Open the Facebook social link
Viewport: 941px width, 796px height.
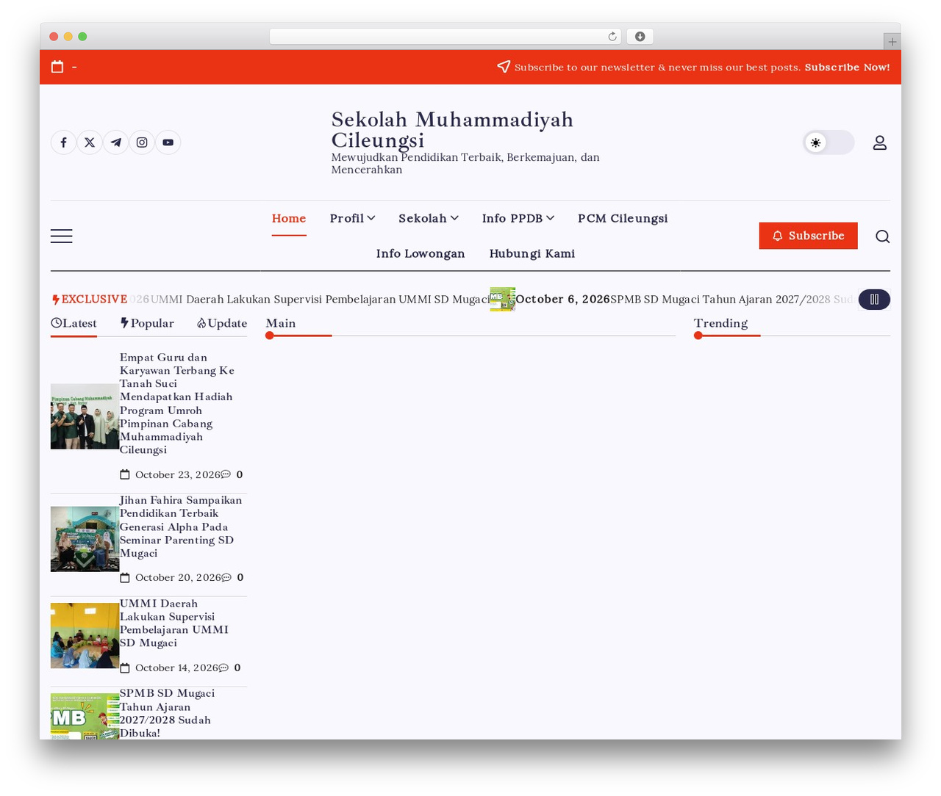click(x=64, y=142)
